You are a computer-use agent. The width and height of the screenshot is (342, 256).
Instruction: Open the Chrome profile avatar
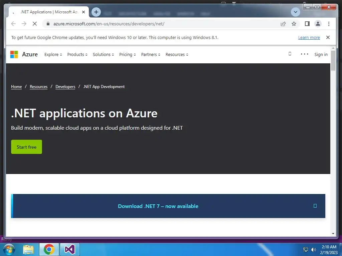[318, 24]
